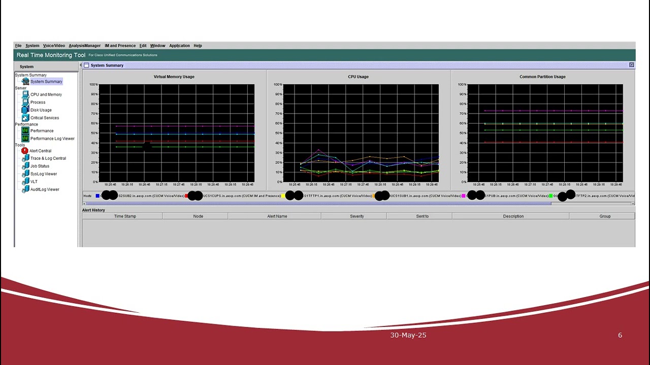The width and height of the screenshot is (650, 365).
Task: Select the SysLog Viewer label
Action: [44, 174]
